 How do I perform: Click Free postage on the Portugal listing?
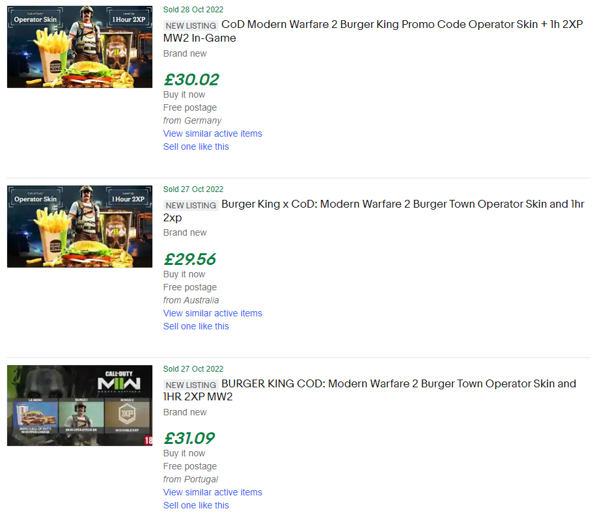[190, 466]
